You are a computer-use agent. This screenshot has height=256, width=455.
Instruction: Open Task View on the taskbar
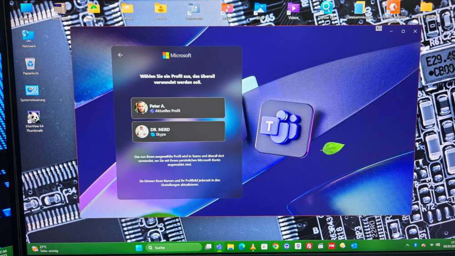tap(208, 247)
